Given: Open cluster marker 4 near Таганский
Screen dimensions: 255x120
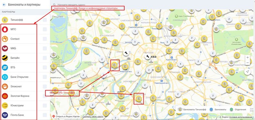Looking at the screenshot, I should pos(180,64).
